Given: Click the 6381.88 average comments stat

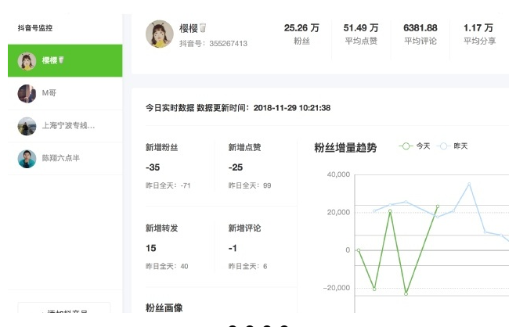Looking at the screenshot, I should click(x=420, y=34).
